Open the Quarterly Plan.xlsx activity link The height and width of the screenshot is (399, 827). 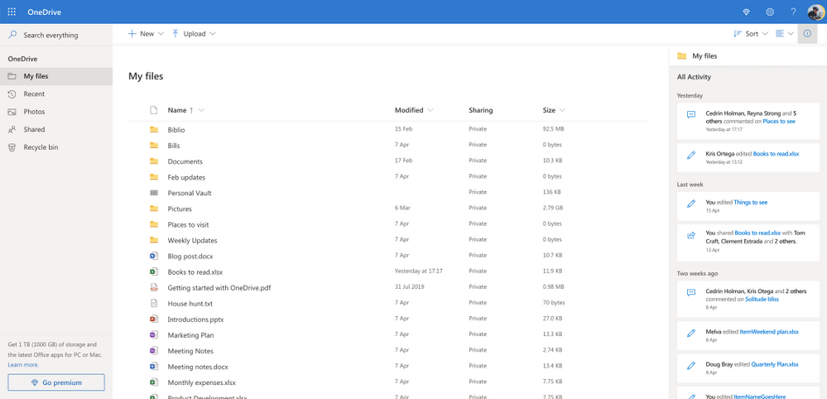[x=775, y=364]
